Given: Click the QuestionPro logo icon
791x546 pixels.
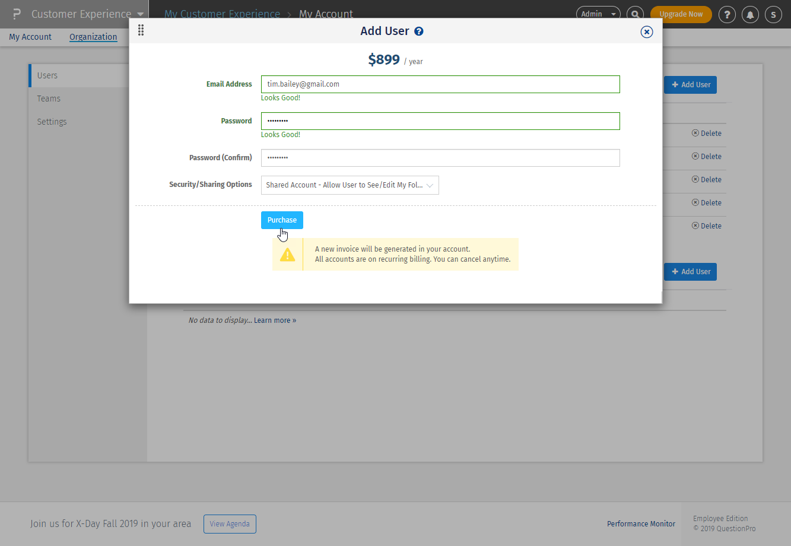Looking at the screenshot, I should (x=15, y=14).
